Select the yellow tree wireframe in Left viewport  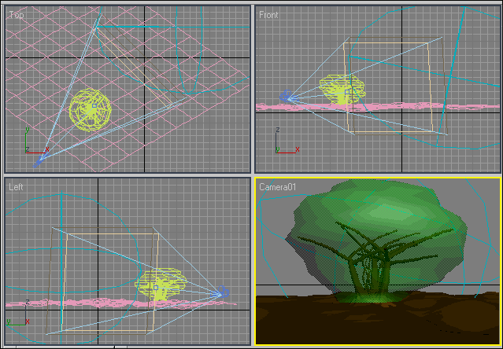(161, 284)
